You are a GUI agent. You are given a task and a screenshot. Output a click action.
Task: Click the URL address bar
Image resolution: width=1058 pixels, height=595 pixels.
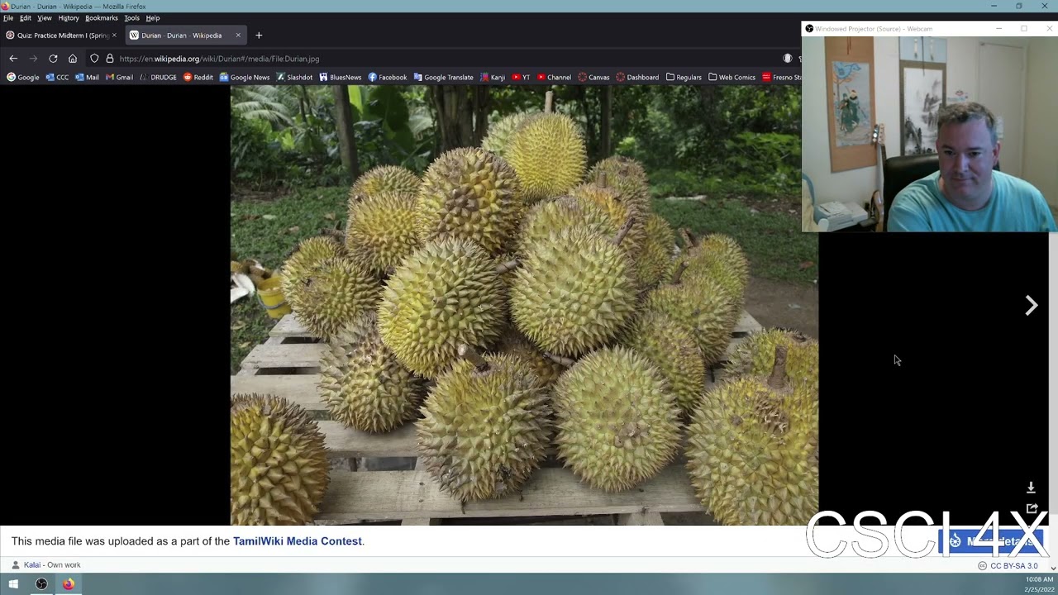point(438,59)
